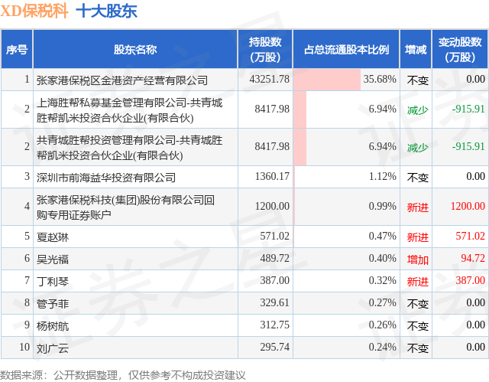The height and width of the screenshot is (382, 489).
Task: Click shareholder 深圳市前海益华投资有限公司
Action: 106,178
